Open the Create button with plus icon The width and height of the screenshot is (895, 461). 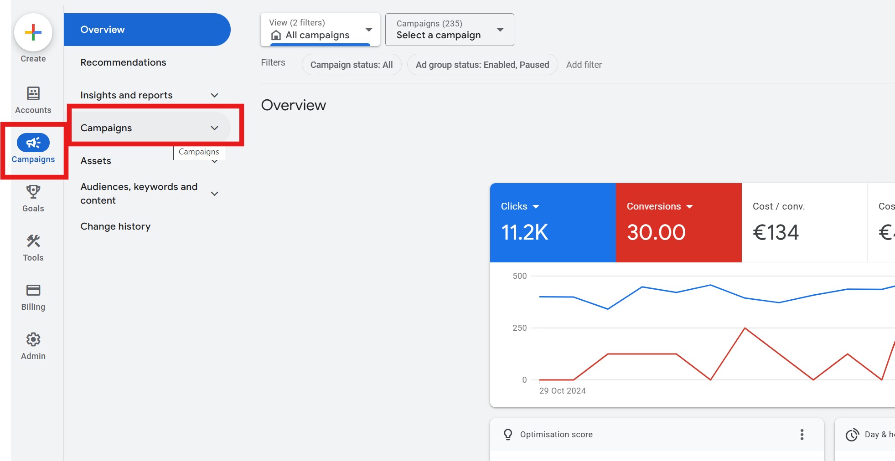point(33,33)
